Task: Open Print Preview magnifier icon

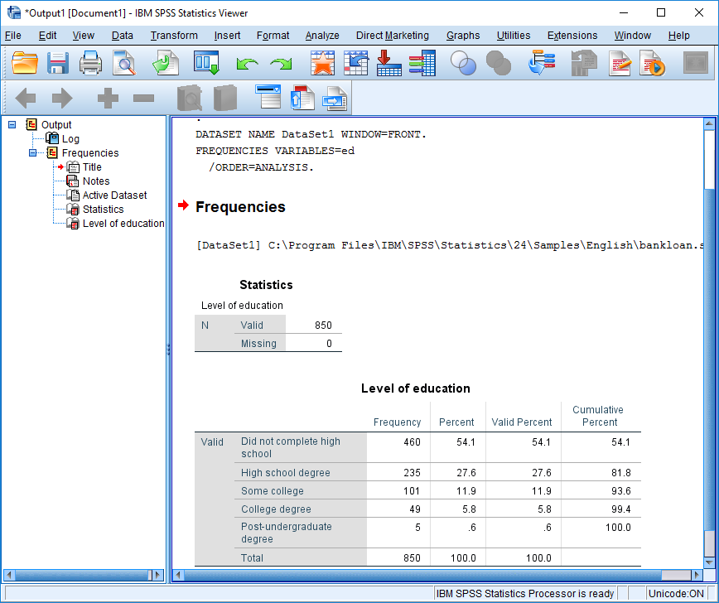Action: [x=124, y=63]
